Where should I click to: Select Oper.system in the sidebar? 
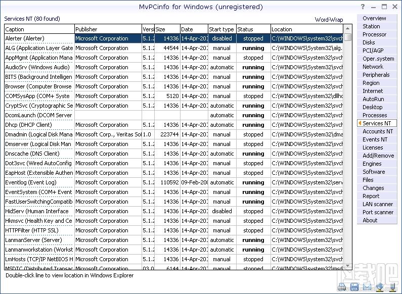pyautogui.click(x=378, y=59)
